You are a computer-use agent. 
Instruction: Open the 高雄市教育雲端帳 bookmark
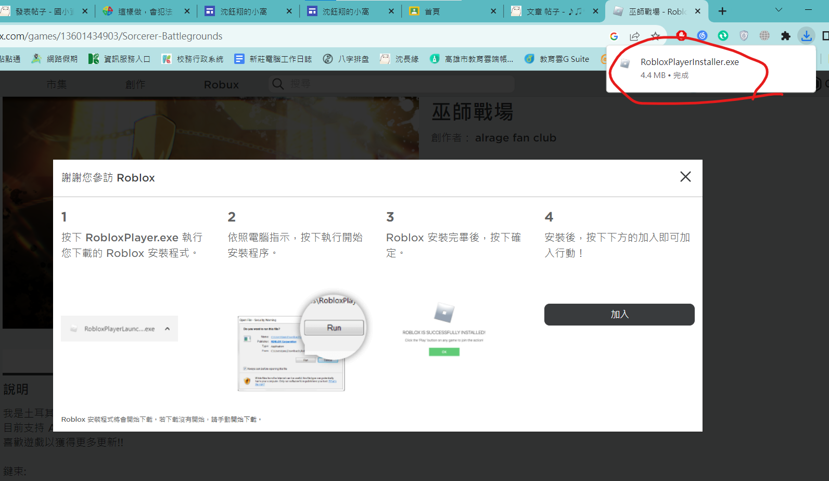tap(471, 59)
